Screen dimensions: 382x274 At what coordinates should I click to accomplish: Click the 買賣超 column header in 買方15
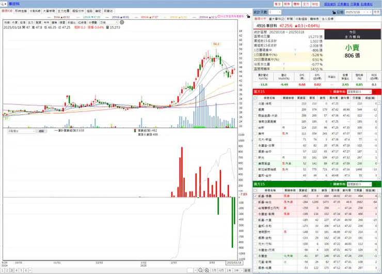click(301, 98)
